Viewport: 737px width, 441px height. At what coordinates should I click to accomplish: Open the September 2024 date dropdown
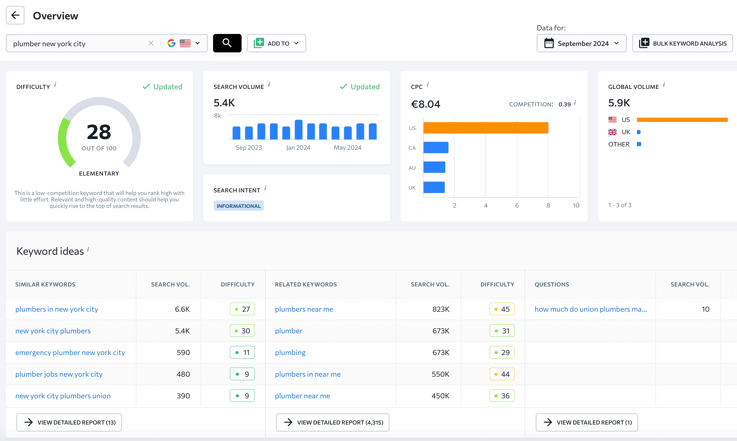coord(581,43)
